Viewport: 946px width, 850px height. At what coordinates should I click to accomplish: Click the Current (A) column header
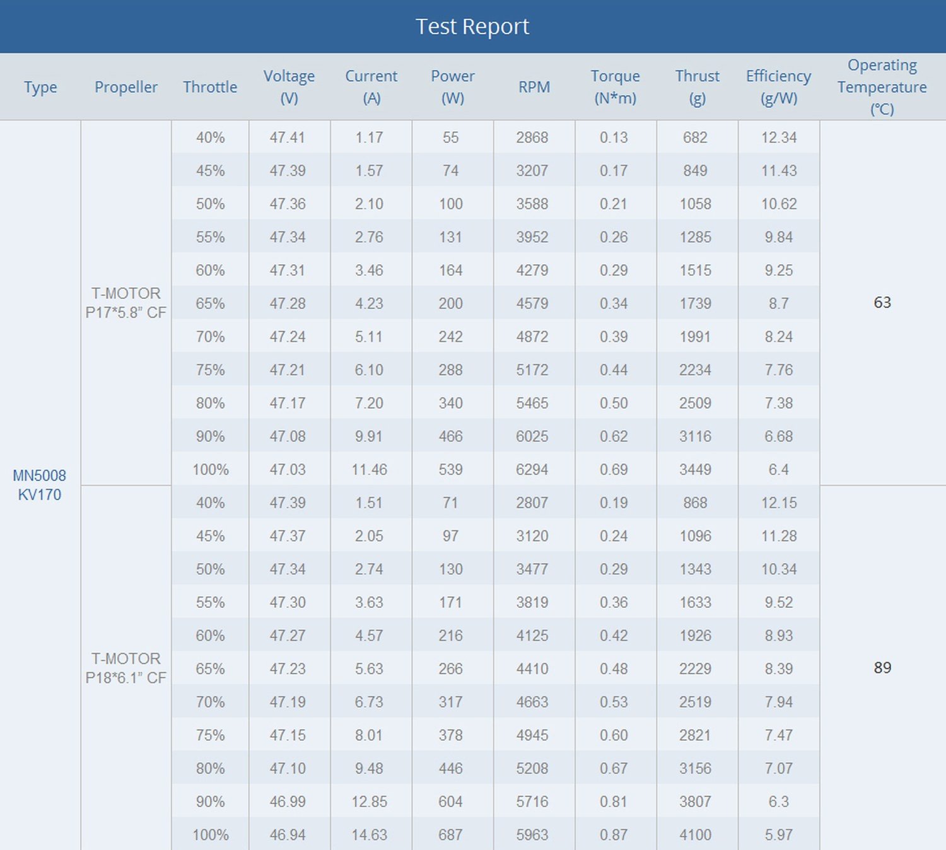pos(371,87)
